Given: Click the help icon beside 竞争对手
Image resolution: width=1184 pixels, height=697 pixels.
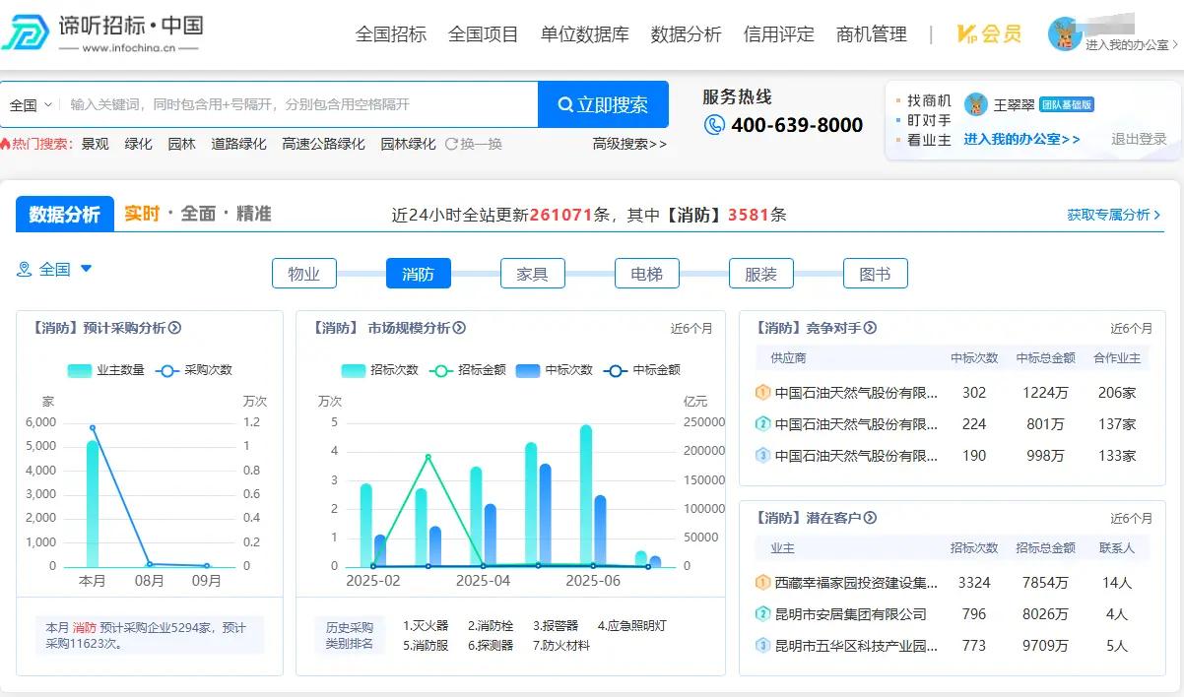Looking at the screenshot, I should coord(870,328).
